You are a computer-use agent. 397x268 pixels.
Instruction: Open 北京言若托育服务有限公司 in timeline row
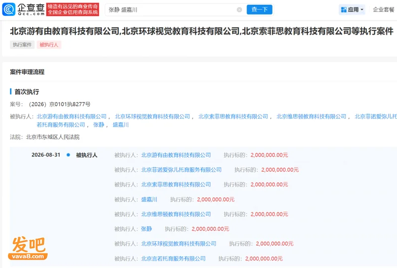pyautogui.click(x=173, y=259)
